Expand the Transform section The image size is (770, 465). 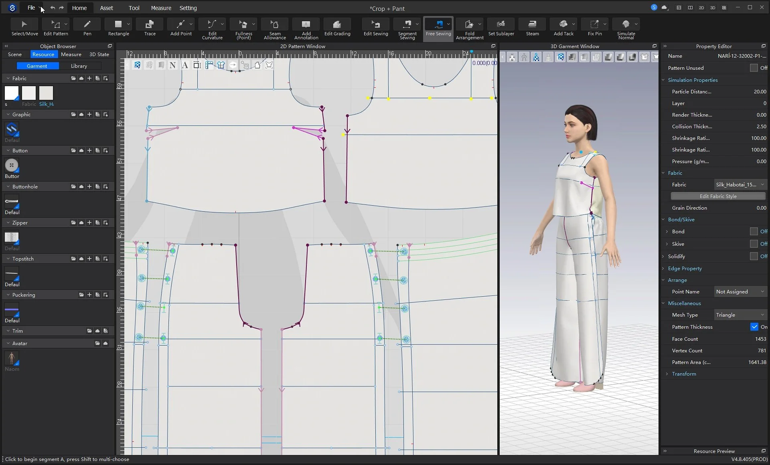[x=684, y=374]
